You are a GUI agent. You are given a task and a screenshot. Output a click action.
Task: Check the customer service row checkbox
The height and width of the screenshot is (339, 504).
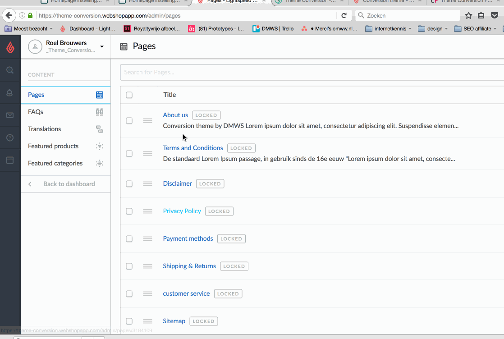(x=129, y=293)
